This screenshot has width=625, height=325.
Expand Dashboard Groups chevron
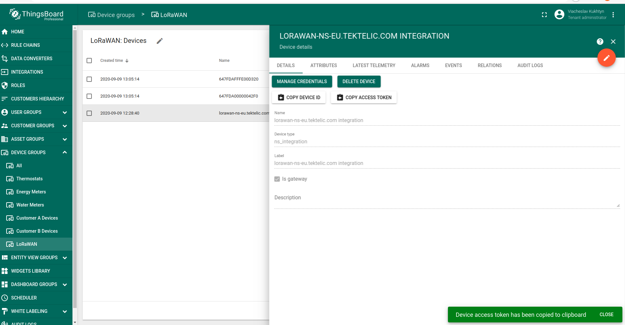tap(65, 285)
